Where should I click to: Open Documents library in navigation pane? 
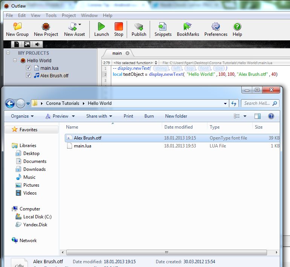pos(35,161)
